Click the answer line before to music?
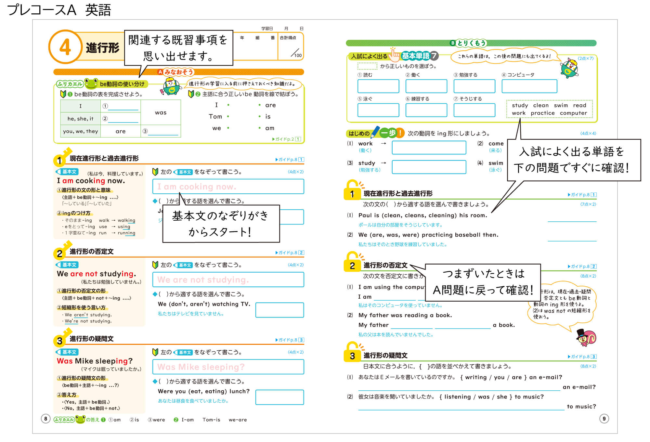 click(461, 406)
